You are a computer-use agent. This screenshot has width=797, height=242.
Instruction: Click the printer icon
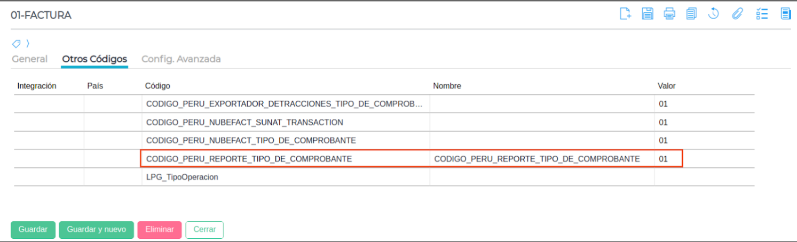669,14
